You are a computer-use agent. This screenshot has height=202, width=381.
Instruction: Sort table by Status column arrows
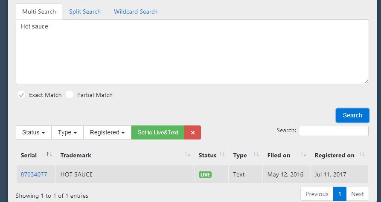tap(222, 154)
